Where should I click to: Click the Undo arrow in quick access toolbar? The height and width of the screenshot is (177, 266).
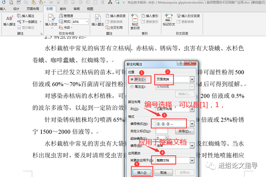(3, 2)
